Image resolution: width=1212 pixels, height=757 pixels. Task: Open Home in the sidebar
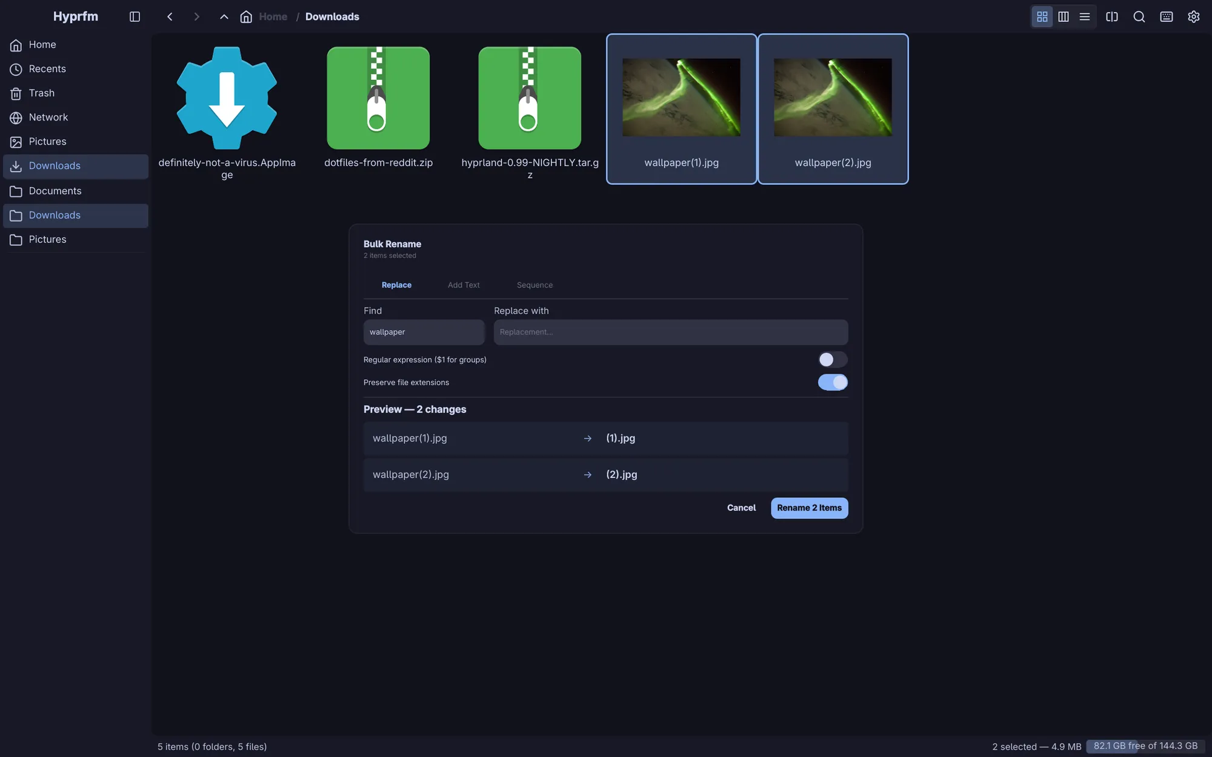click(x=76, y=45)
